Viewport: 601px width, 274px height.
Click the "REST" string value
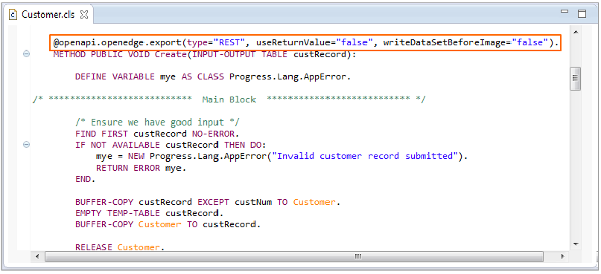coord(229,42)
